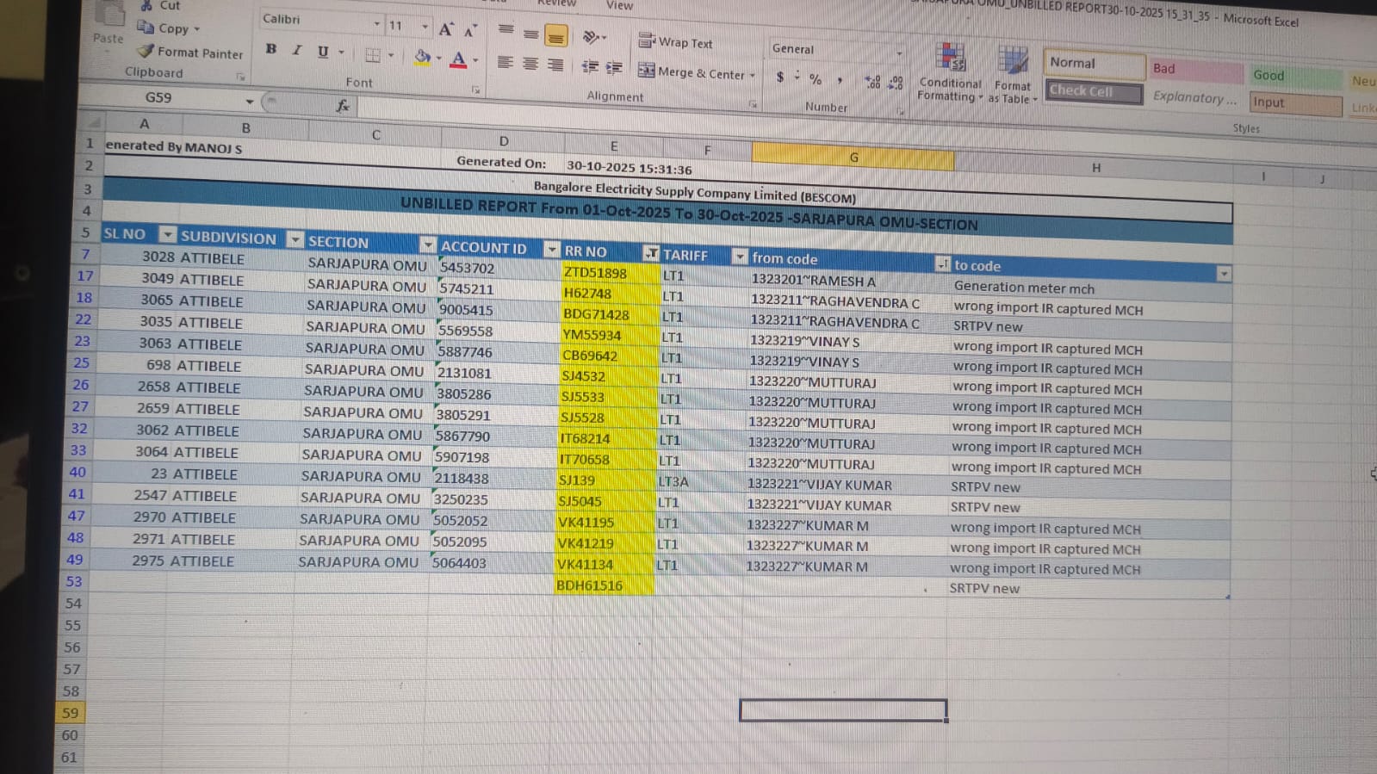Click Merge & Center button
The image size is (1377, 774).
tap(691, 71)
